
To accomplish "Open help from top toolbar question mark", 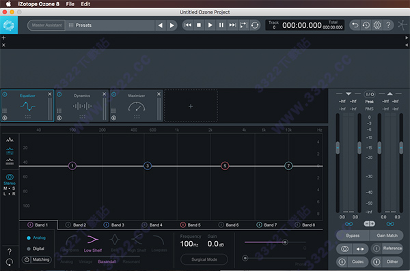I will pyautogui.click(x=388, y=25).
